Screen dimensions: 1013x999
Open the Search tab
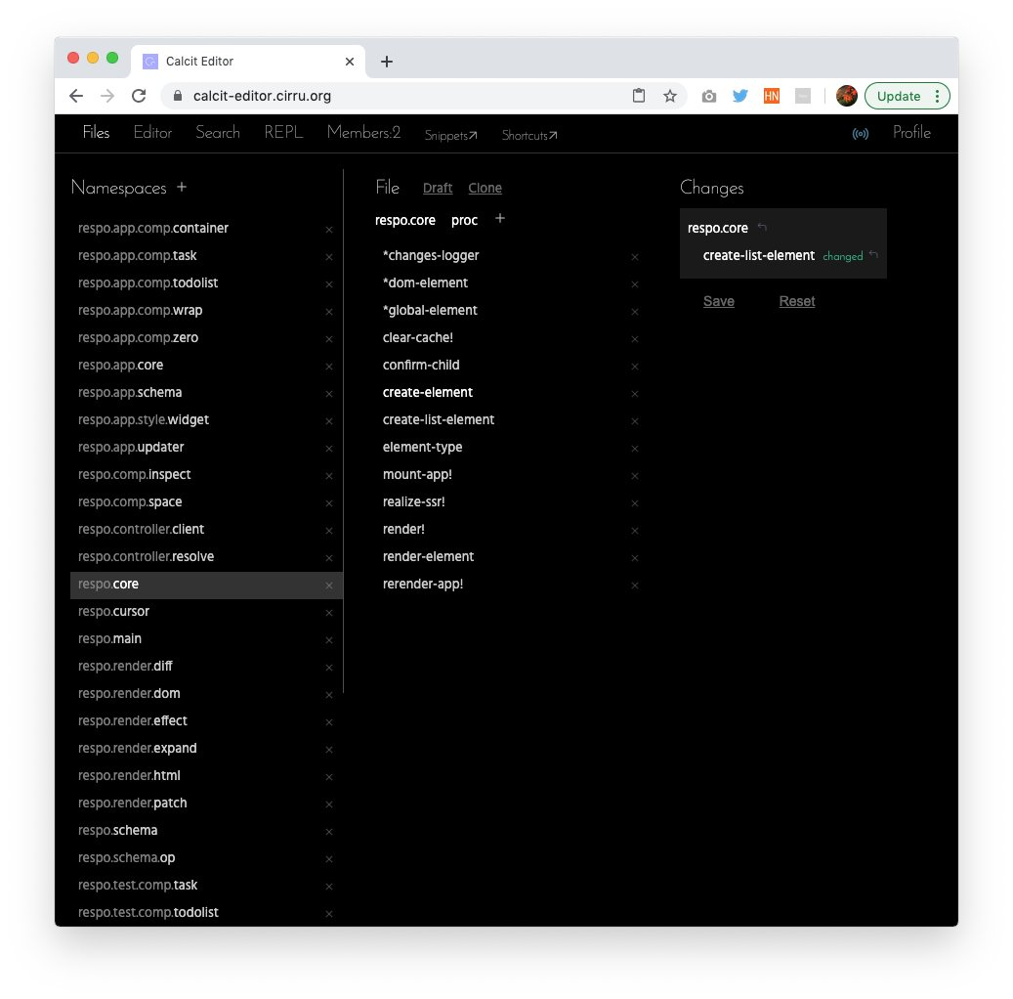(218, 133)
